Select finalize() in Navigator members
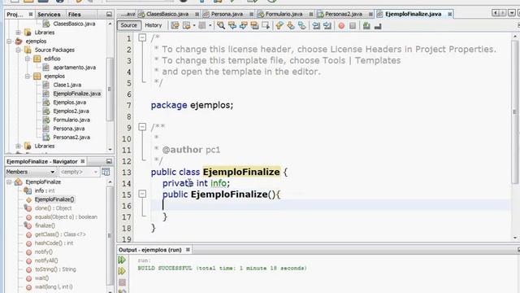 pyautogui.click(x=45, y=225)
